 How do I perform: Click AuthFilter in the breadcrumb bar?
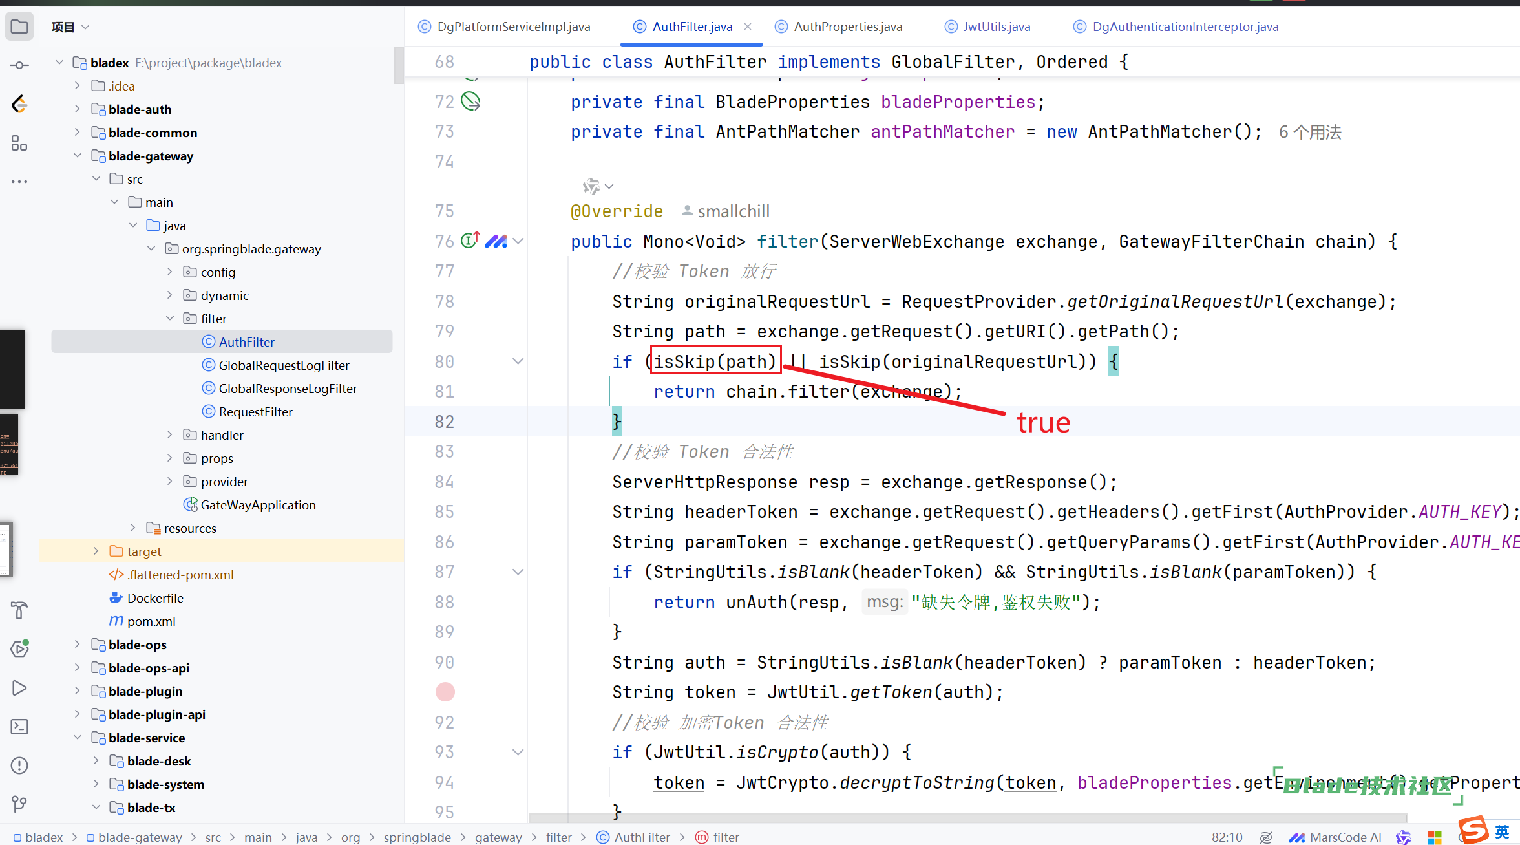pos(633,837)
